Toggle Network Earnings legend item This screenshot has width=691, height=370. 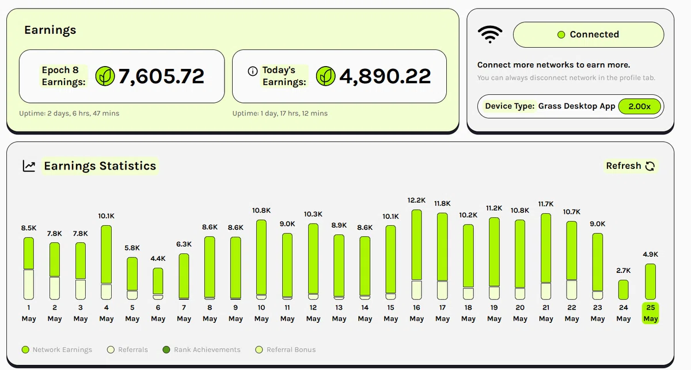pos(56,349)
